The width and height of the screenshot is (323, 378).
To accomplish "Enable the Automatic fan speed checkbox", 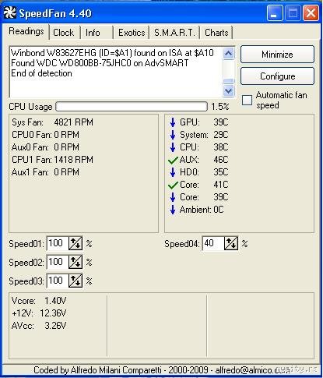I will (247, 100).
